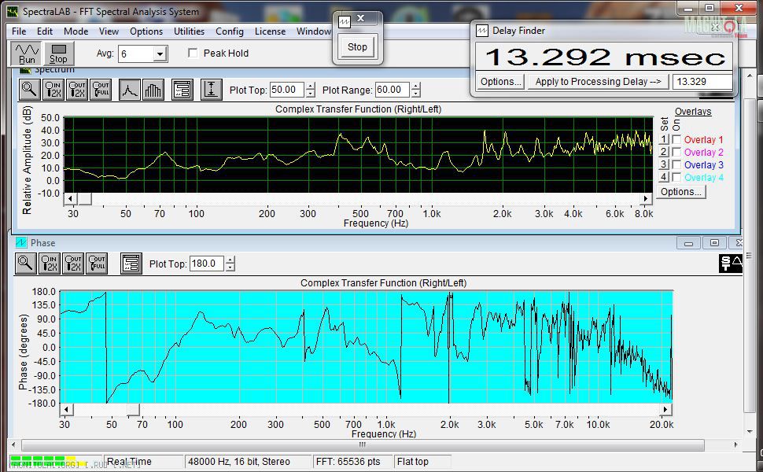This screenshot has width=763, height=472.
Task: Enable the Overlay 4 checkbox
Action: [676, 178]
